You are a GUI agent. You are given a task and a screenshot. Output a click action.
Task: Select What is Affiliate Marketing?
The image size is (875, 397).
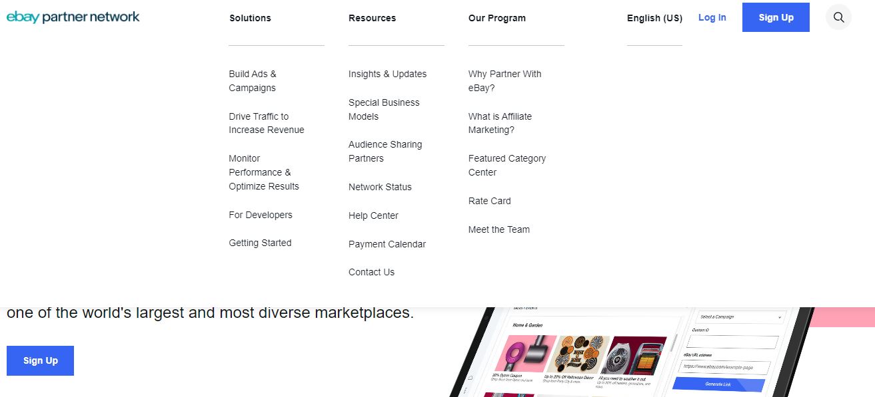pyautogui.click(x=500, y=123)
